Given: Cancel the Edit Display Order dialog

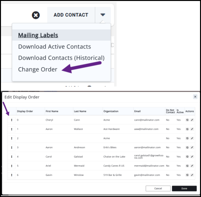Looking at the screenshot, I should (x=158, y=189).
